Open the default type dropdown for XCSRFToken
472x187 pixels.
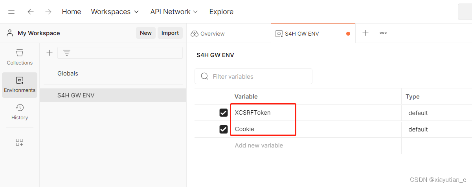418,113
